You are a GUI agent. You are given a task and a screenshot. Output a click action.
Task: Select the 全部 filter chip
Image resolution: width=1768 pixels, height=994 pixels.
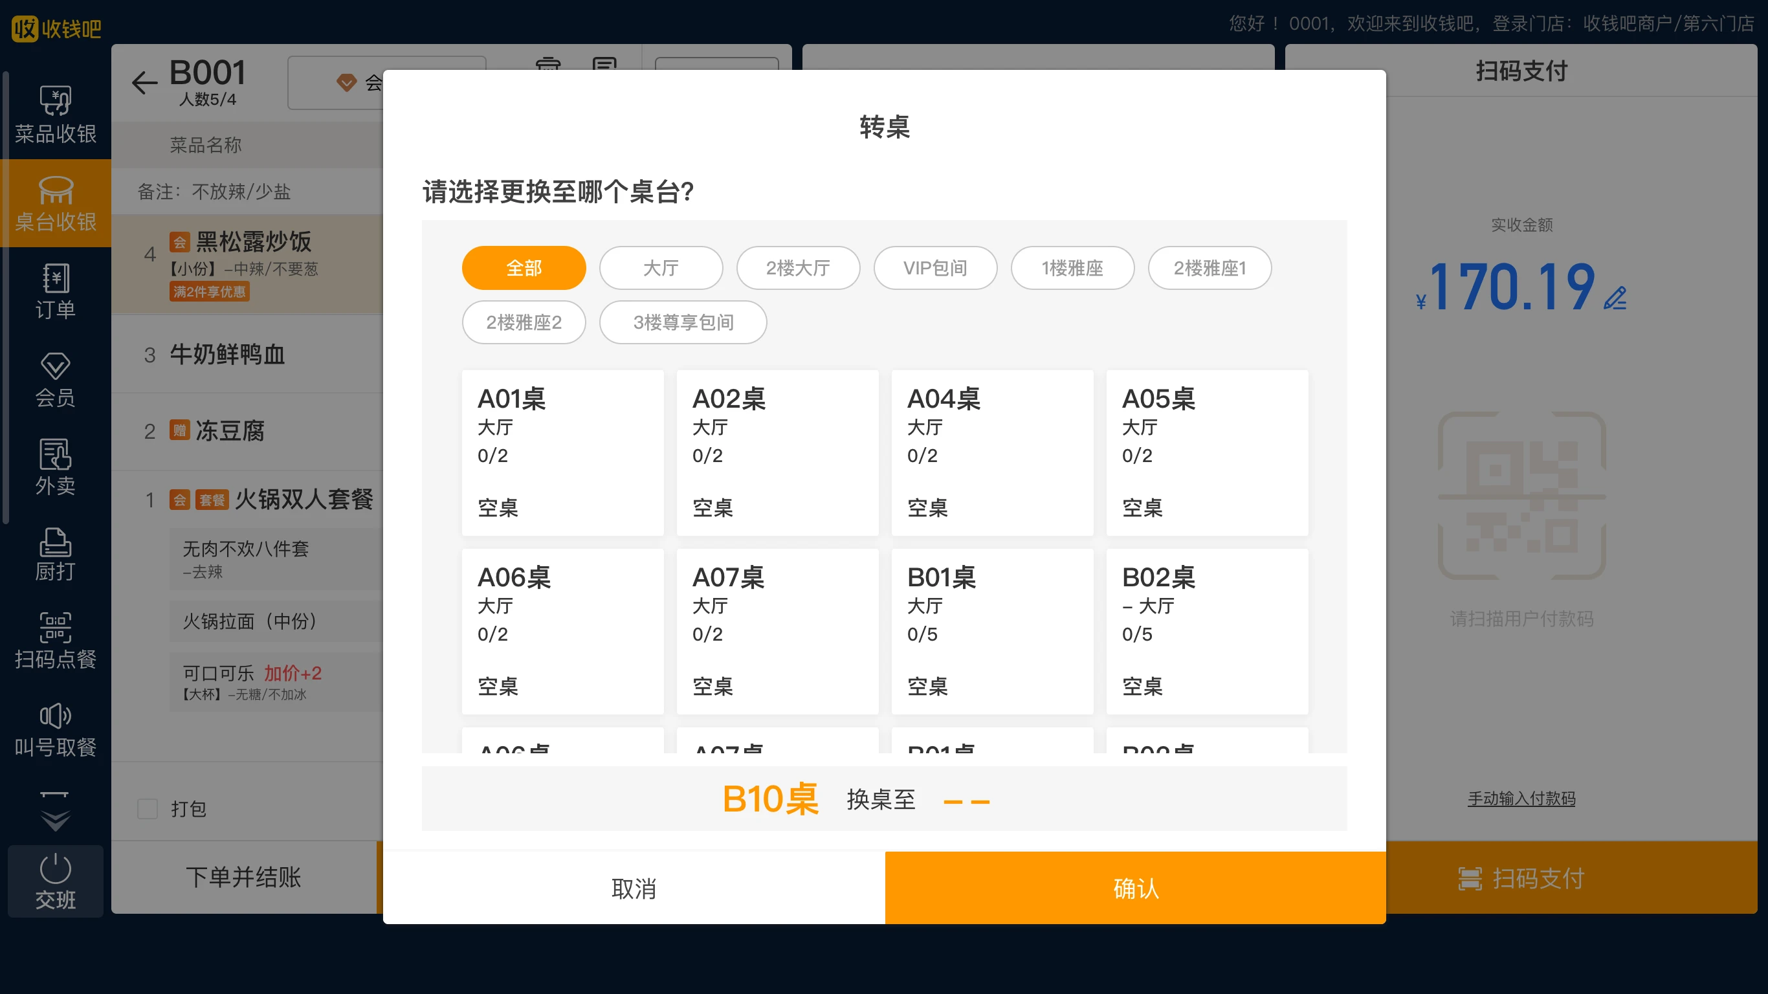[x=524, y=268]
